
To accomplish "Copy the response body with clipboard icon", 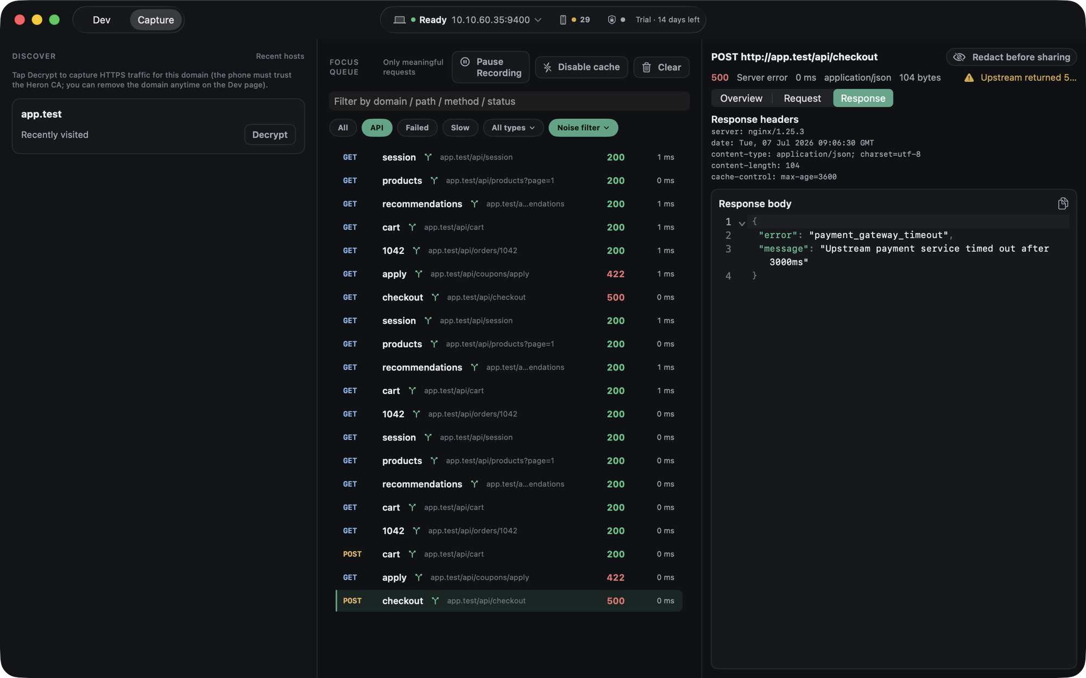I will (x=1063, y=203).
